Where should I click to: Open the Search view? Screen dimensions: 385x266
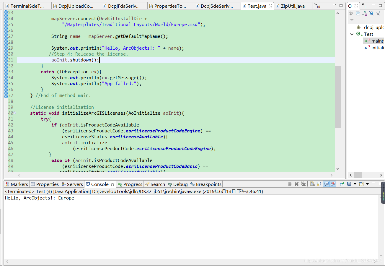pyautogui.click(x=155, y=184)
